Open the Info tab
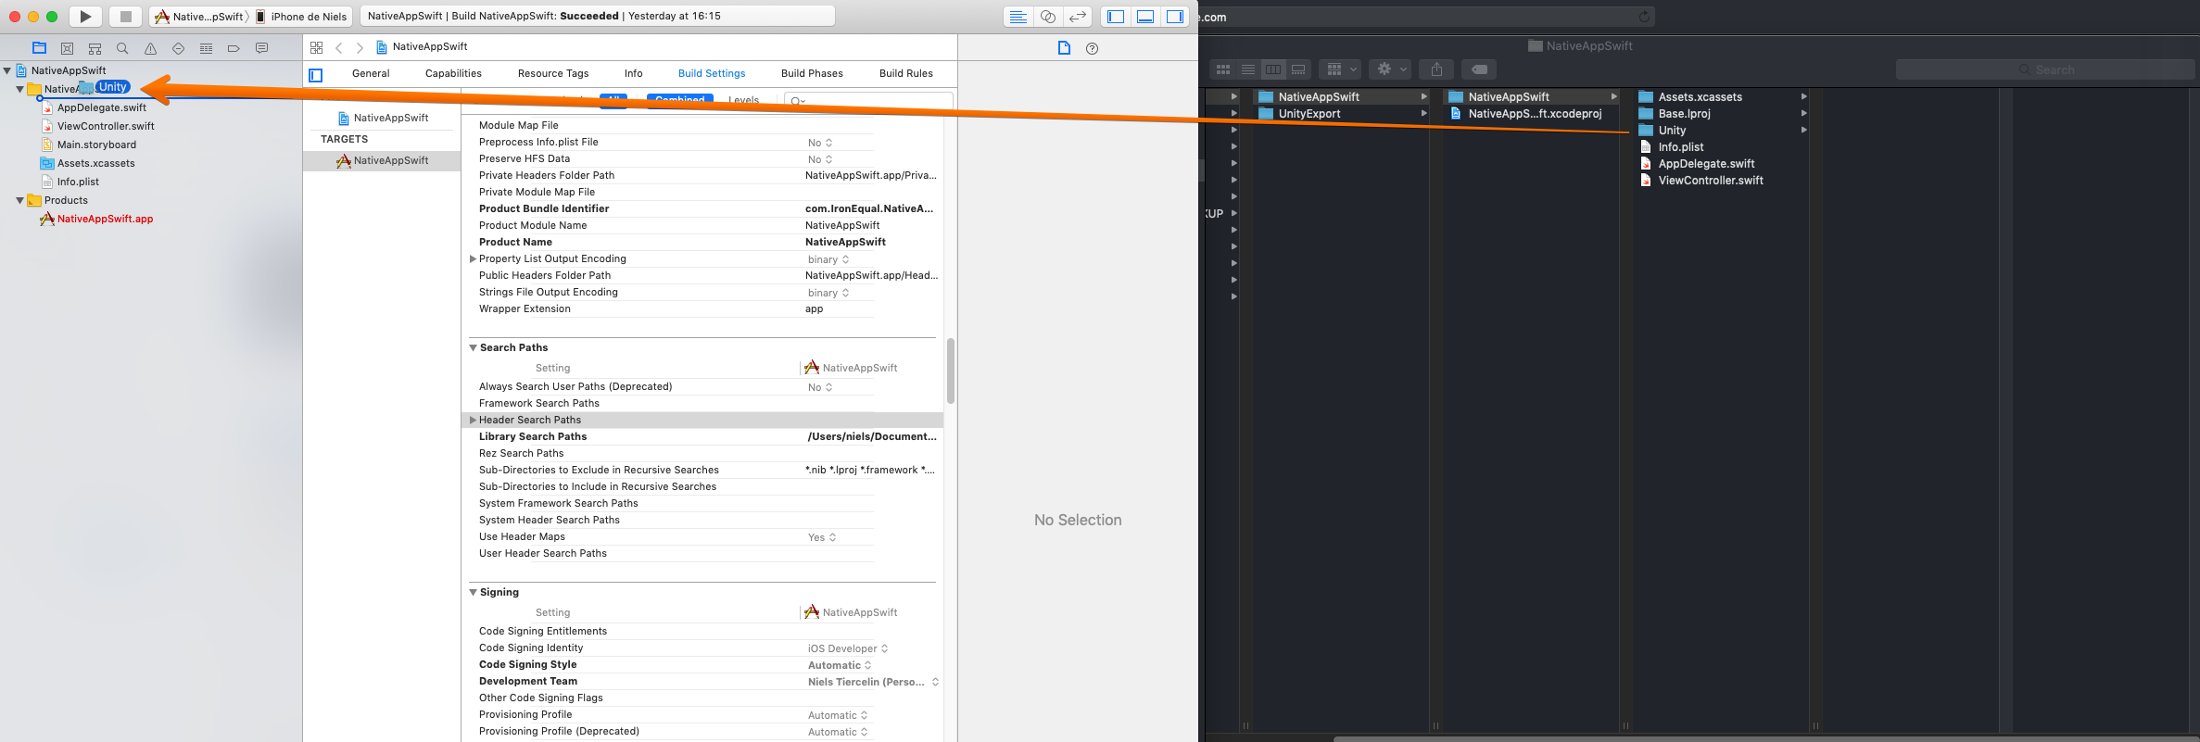 [x=633, y=73]
